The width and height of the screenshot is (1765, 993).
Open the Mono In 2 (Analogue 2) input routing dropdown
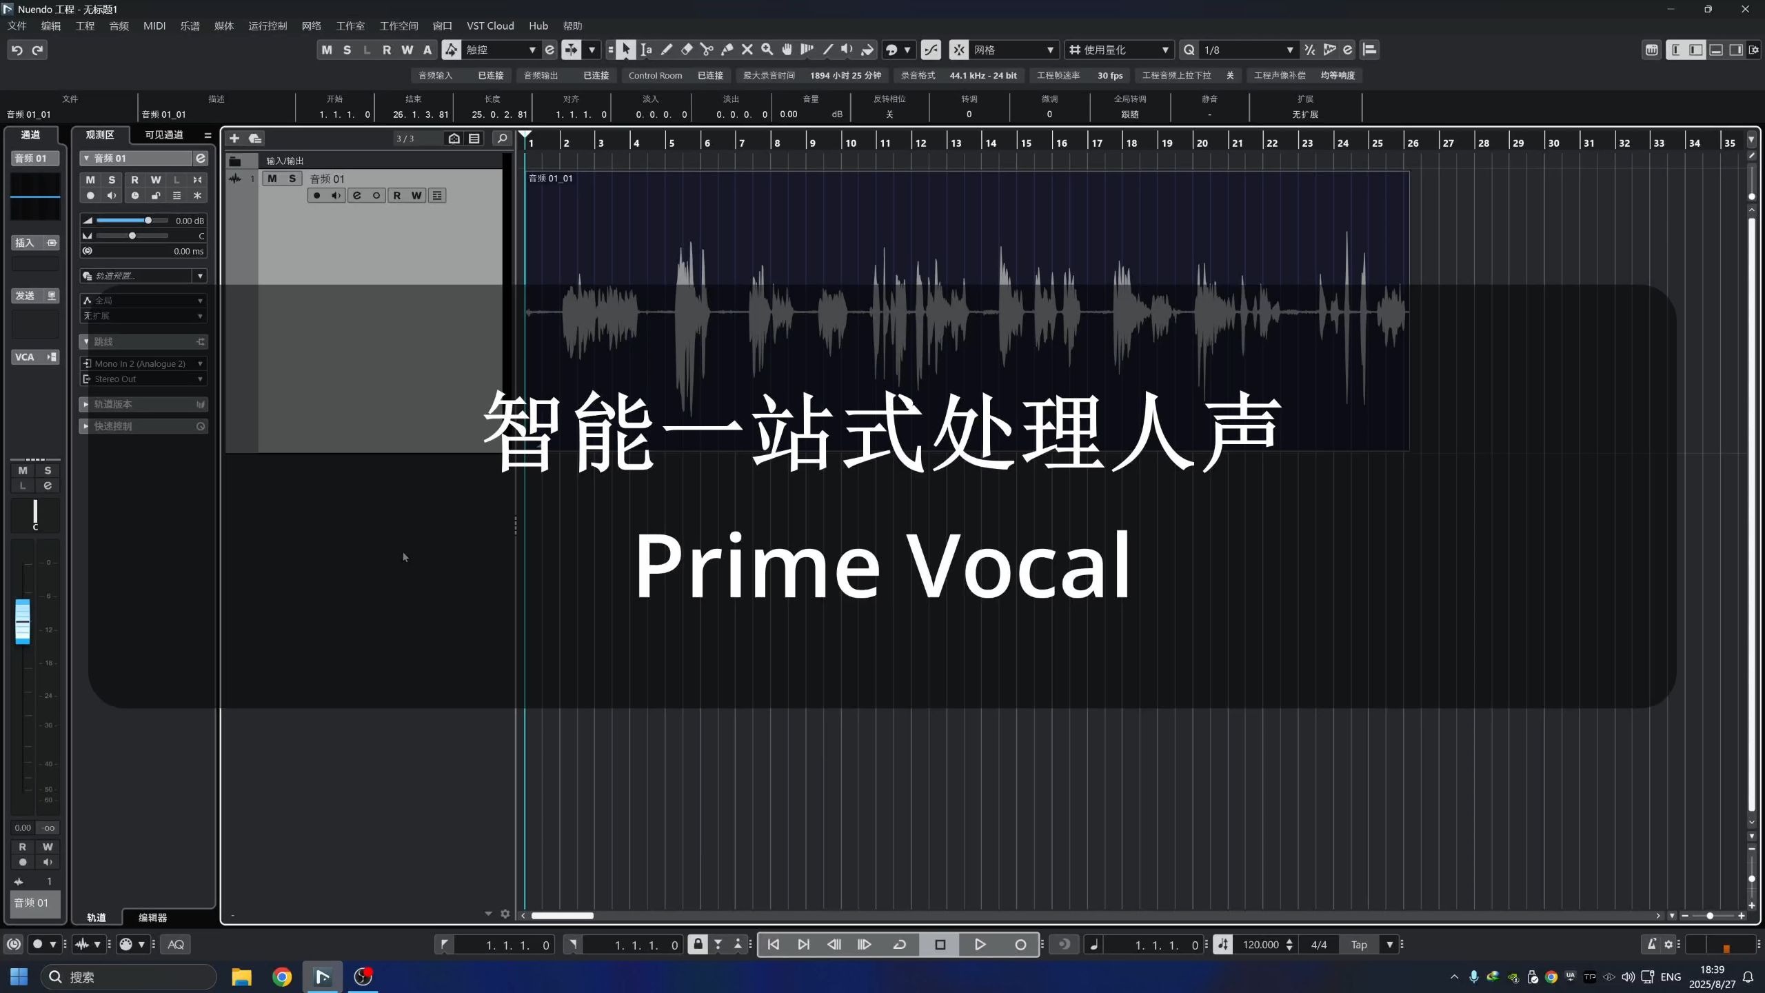coord(143,363)
